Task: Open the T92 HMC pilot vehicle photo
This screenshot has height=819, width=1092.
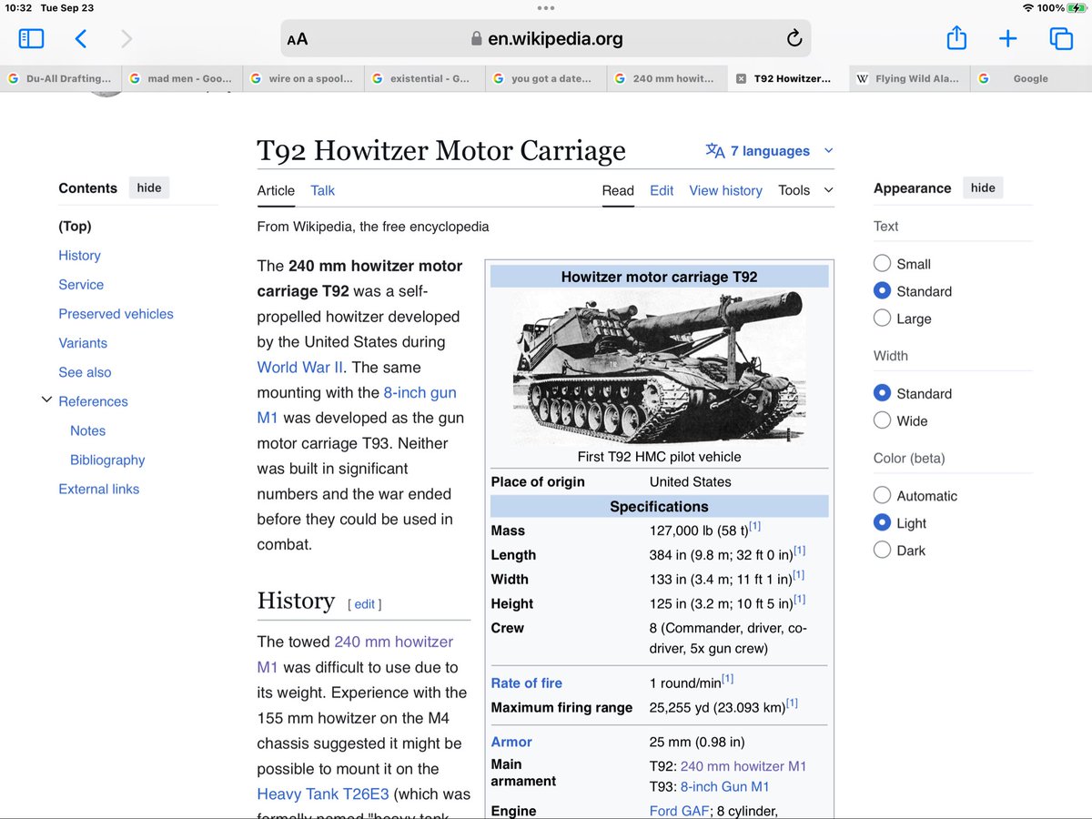Action: (x=659, y=369)
